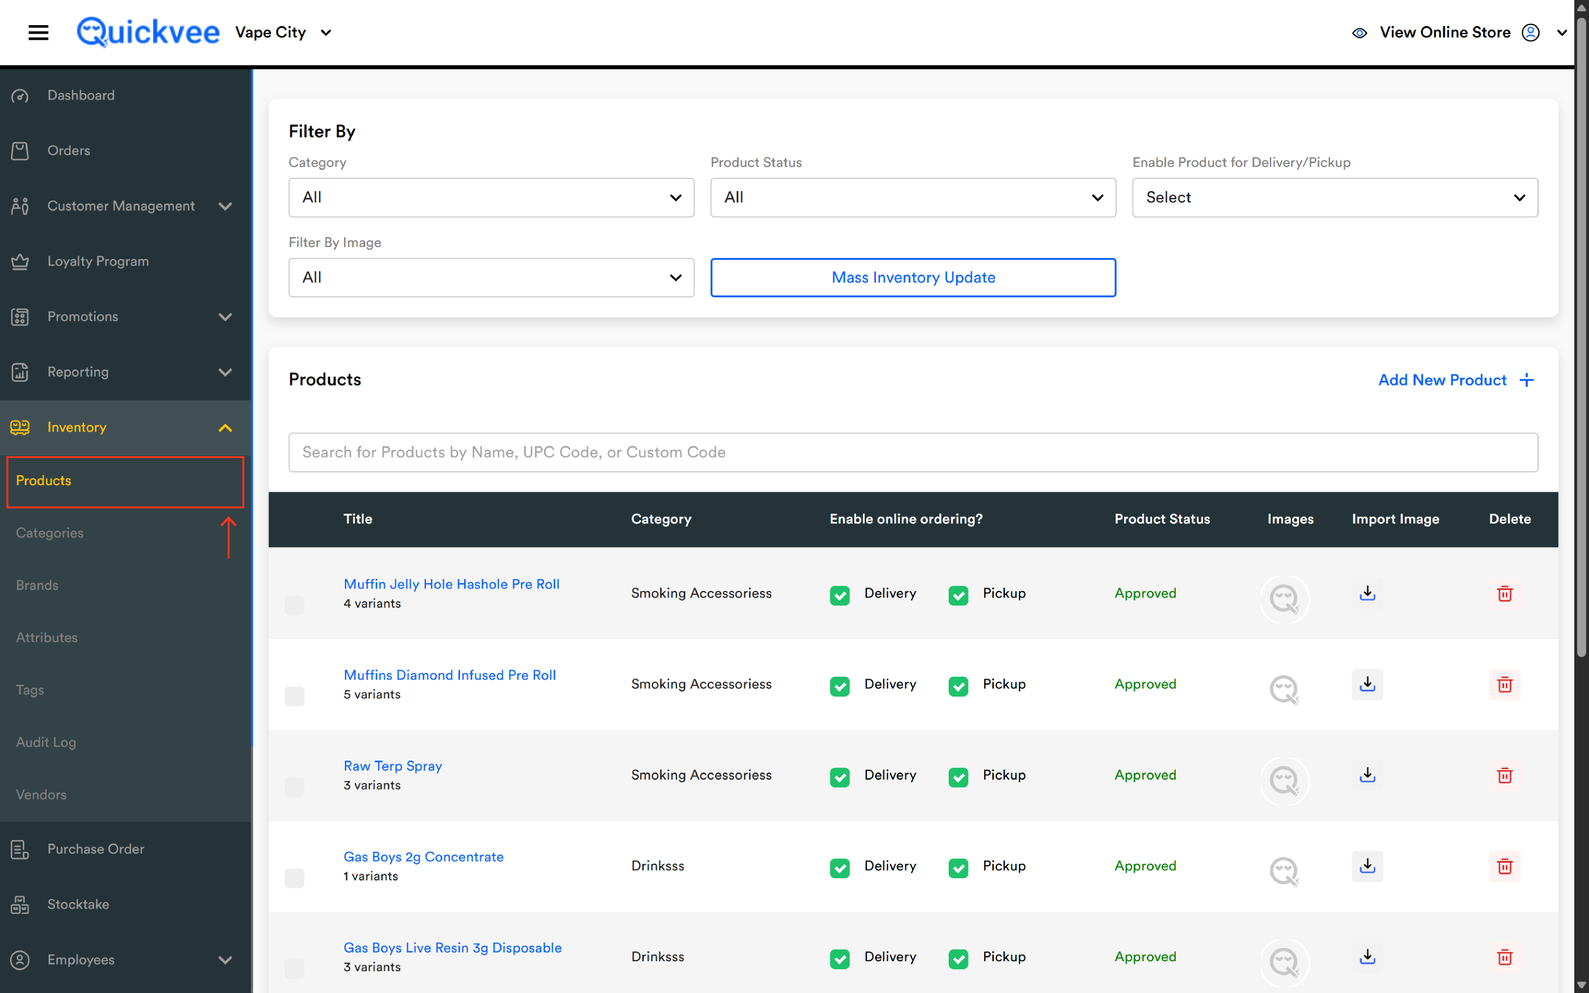Viewport: 1589px width, 993px height.
Task: Delete Muffins Diamond Infused Pre Roll product
Action: tap(1504, 684)
